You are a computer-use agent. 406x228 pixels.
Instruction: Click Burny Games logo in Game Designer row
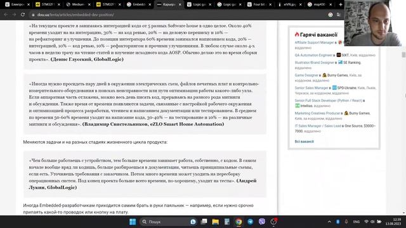(324, 75)
